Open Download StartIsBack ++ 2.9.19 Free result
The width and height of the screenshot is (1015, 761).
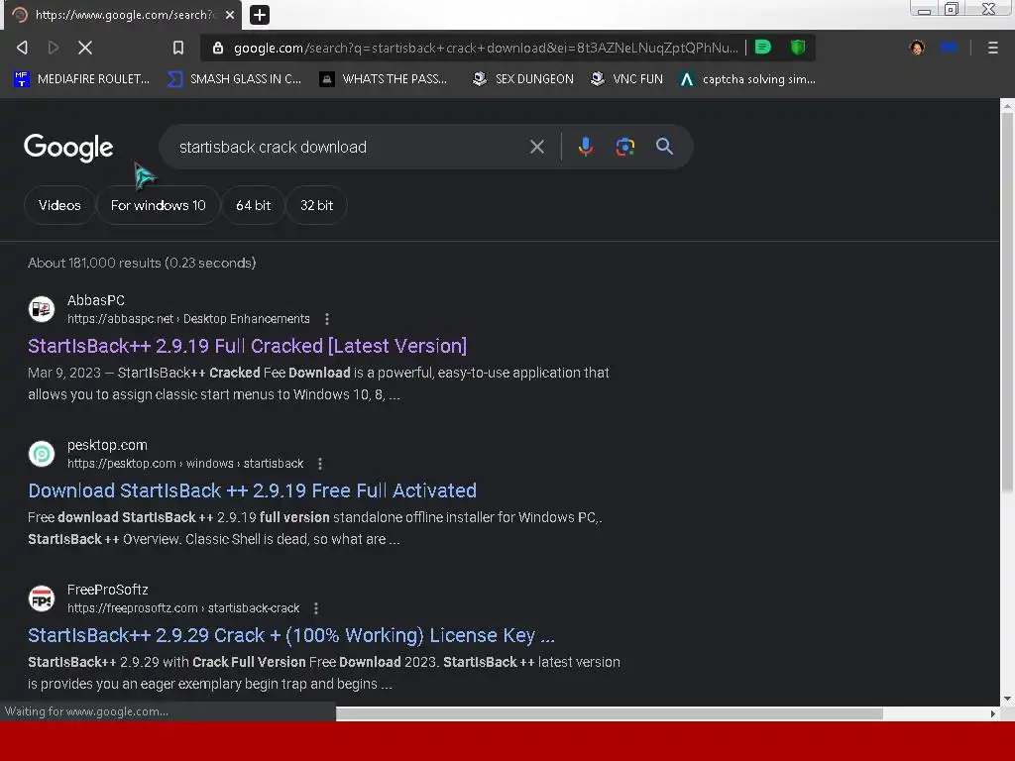point(253,490)
